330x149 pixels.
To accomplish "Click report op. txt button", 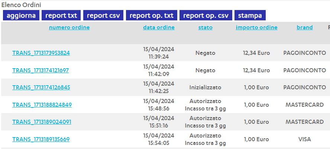I will [x=152, y=16].
